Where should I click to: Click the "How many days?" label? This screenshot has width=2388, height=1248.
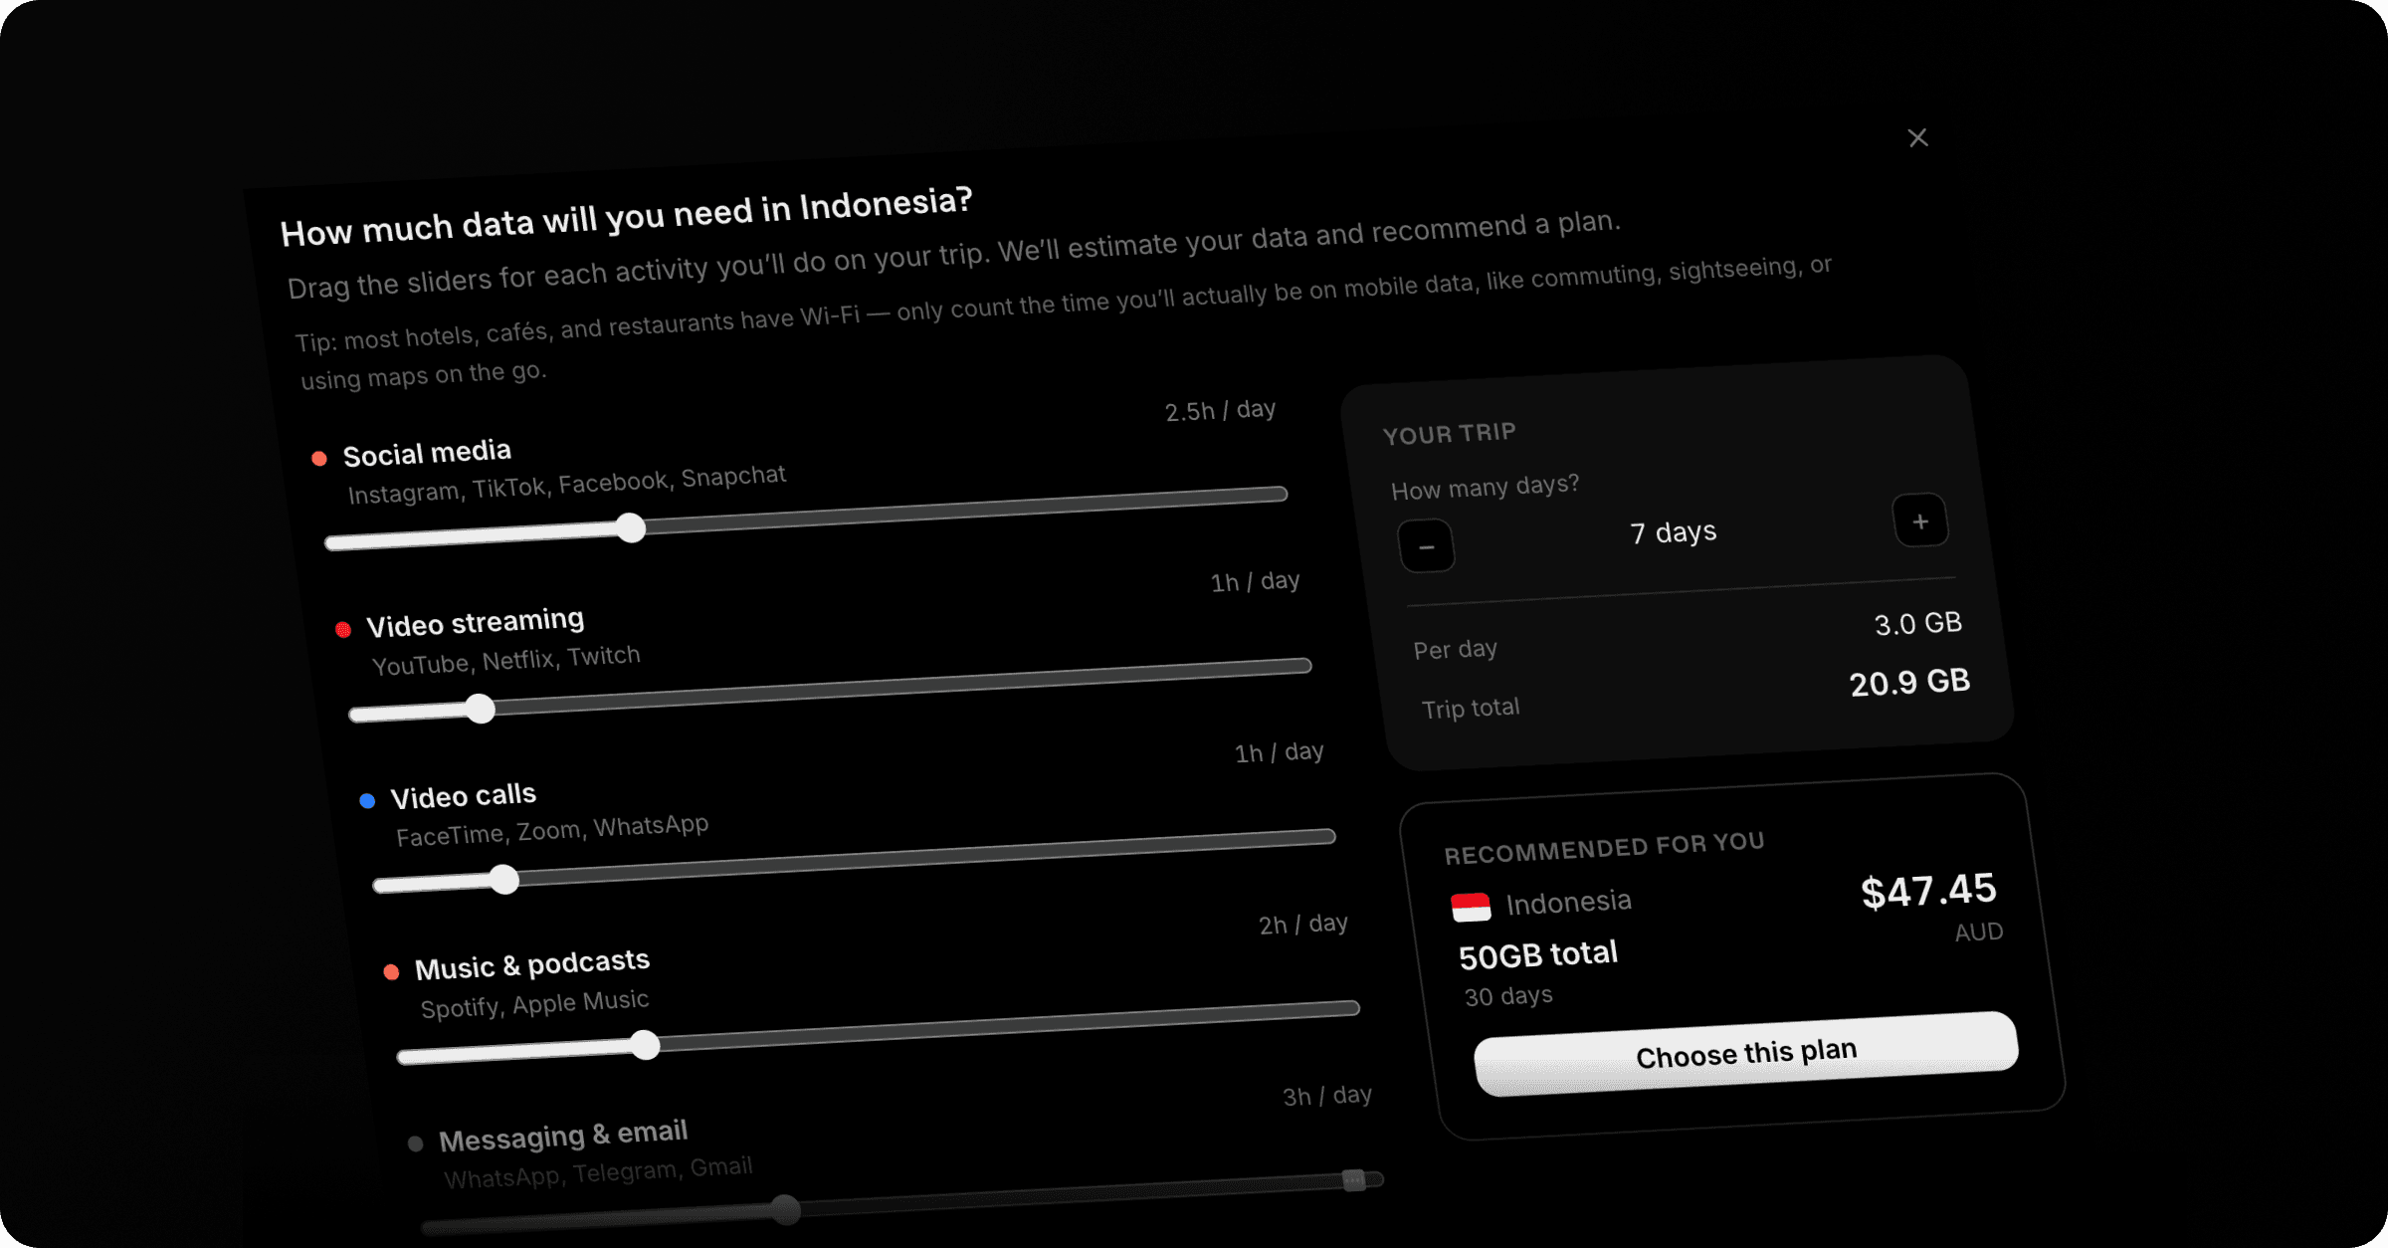point(1485,487)
